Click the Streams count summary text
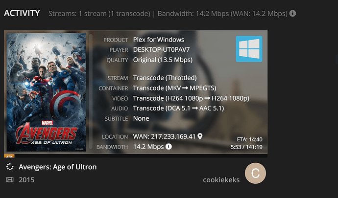 [99, 13]
